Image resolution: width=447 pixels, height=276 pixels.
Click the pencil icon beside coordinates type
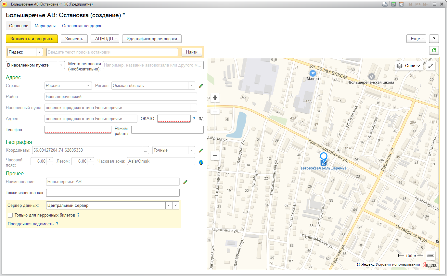point(201,150)
